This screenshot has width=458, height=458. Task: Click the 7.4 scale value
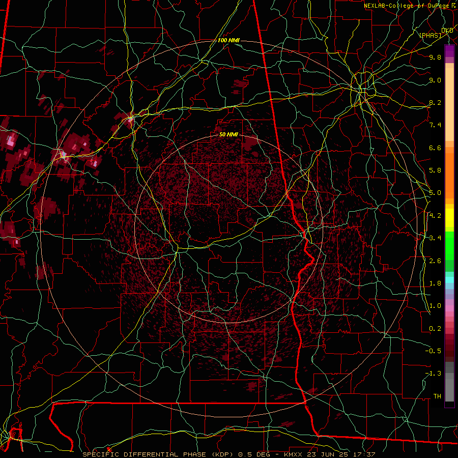(x=435, y=125)
